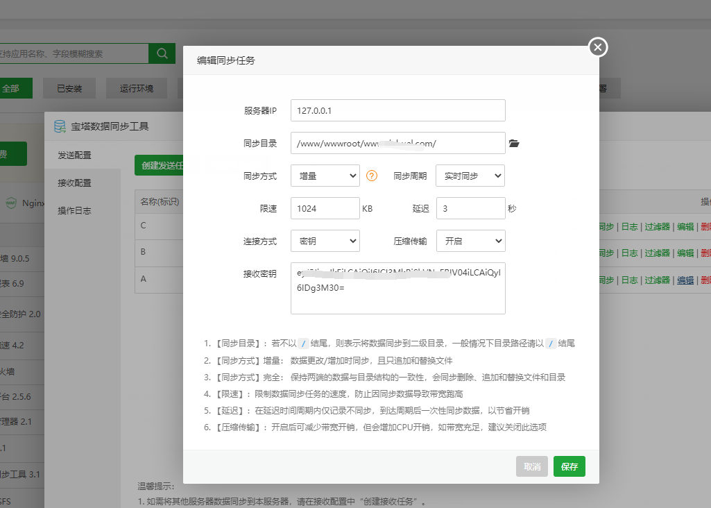Click the dialog title 编辑同步任务
Image resolution: width=711 pixels, height=508 pixels.
pyautogui.click(x=226, y=60)
